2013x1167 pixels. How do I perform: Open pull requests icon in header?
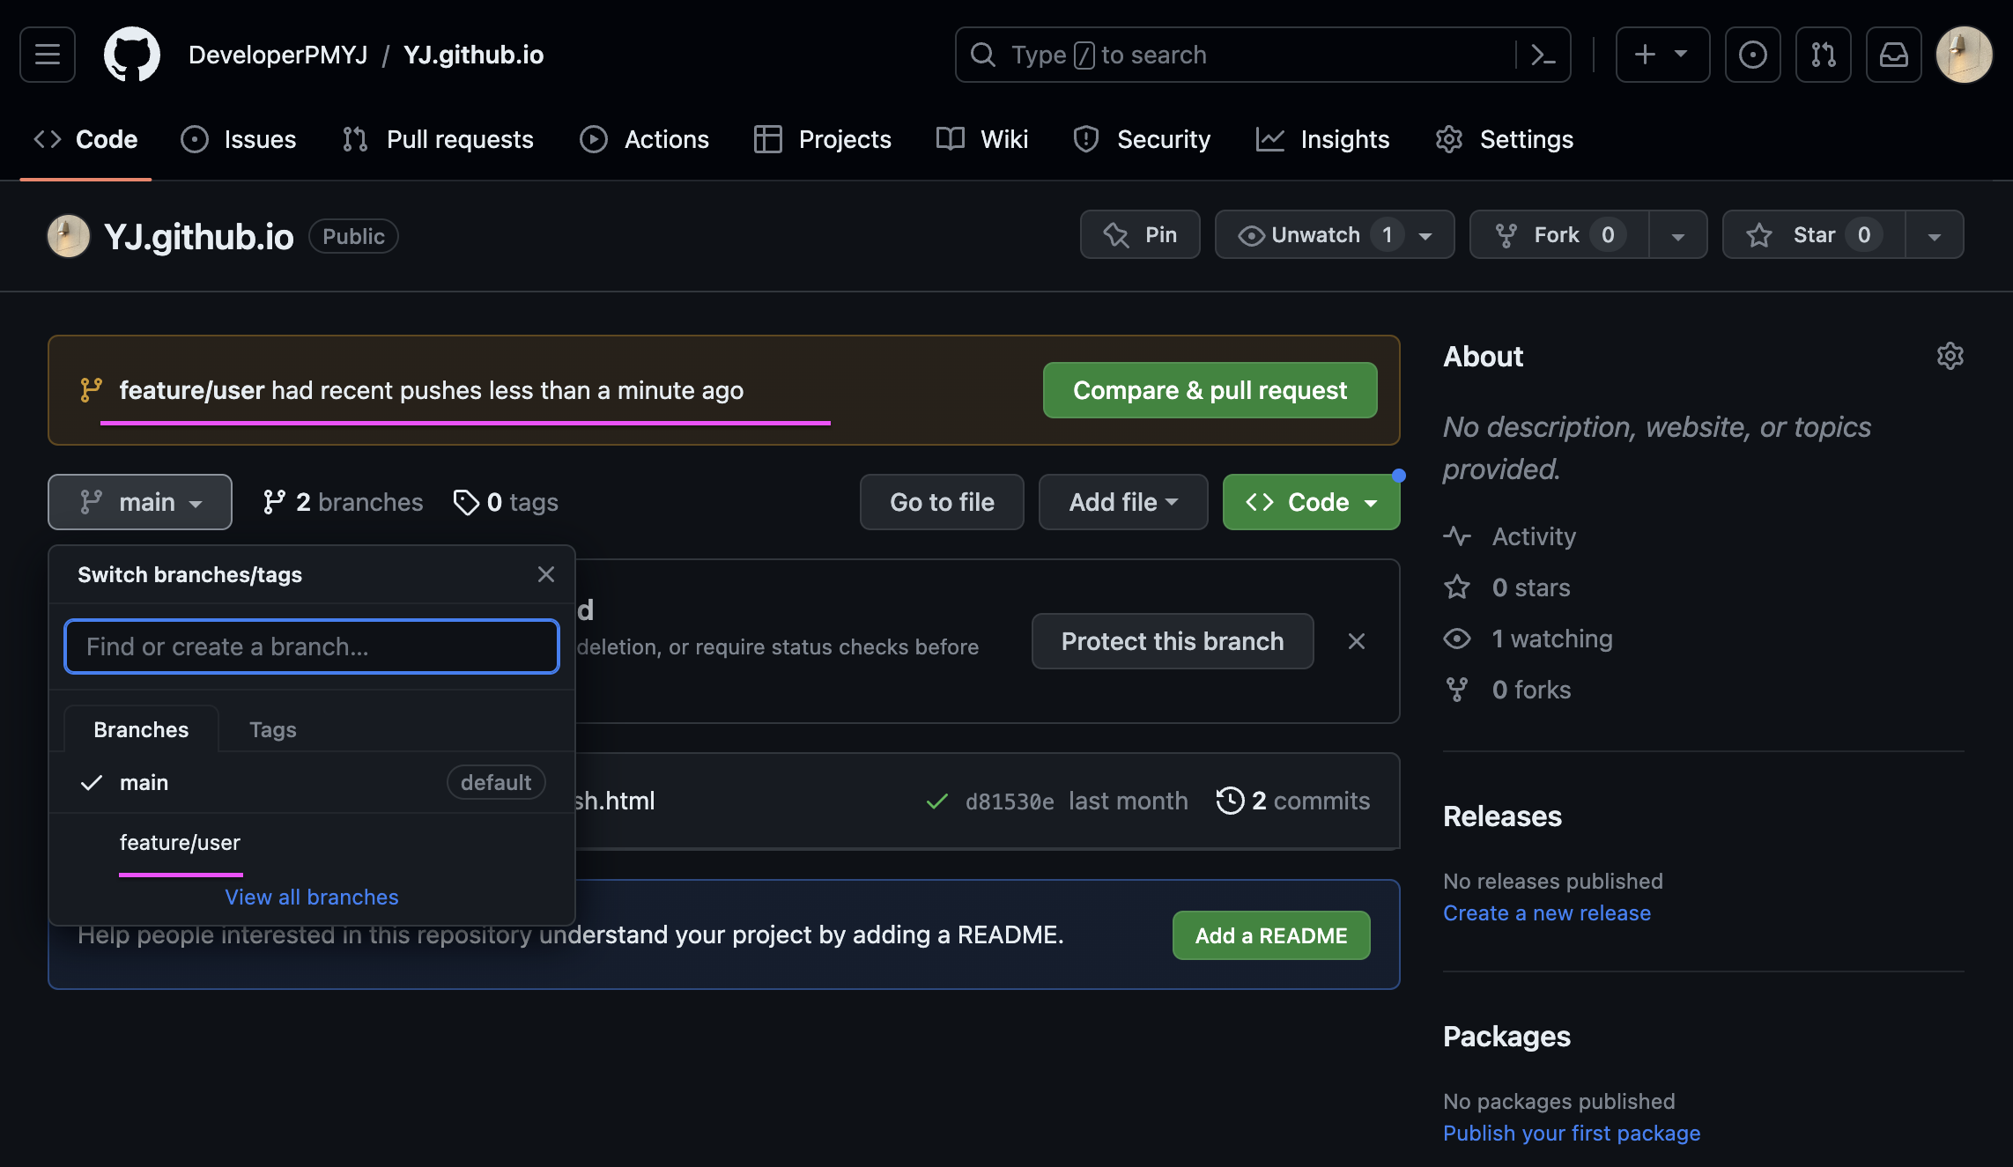[x=1823, y=55]
